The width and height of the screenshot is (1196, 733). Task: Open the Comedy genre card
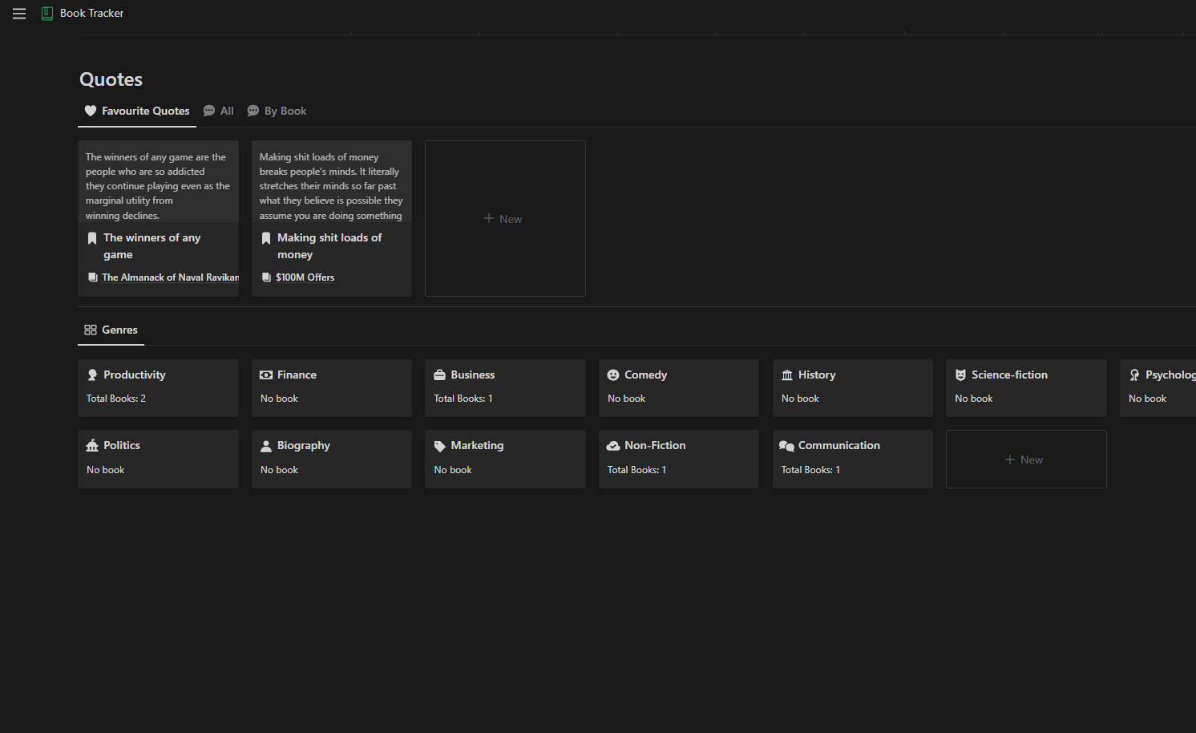(x=679, y=388)
